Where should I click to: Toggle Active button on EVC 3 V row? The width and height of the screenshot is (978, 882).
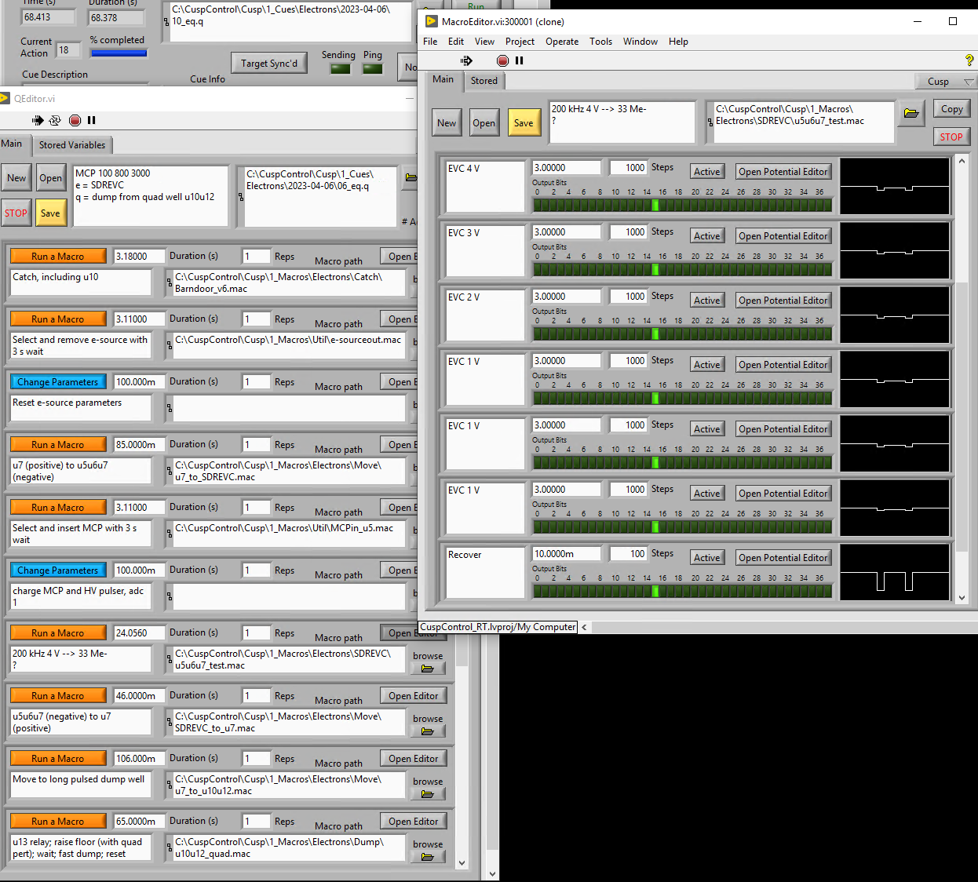[x=706, y=235]
